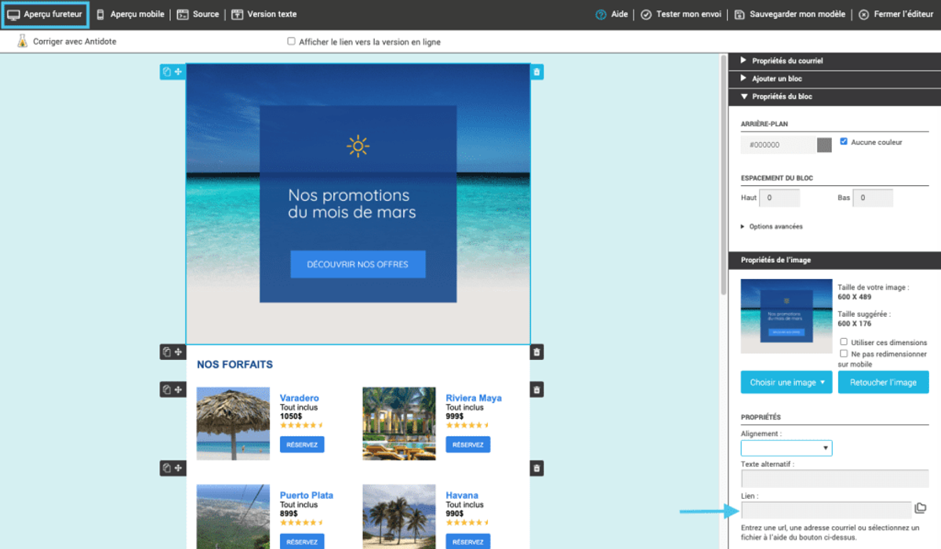Click Sauvegarder mon modèle
941x549 pixels.
click(790, 14)
